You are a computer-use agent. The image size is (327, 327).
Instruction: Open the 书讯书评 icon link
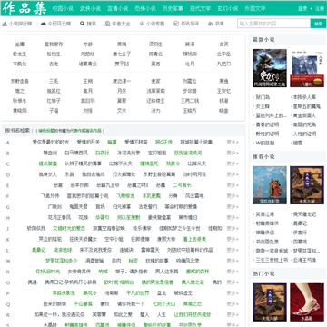(x=186, y=24)
